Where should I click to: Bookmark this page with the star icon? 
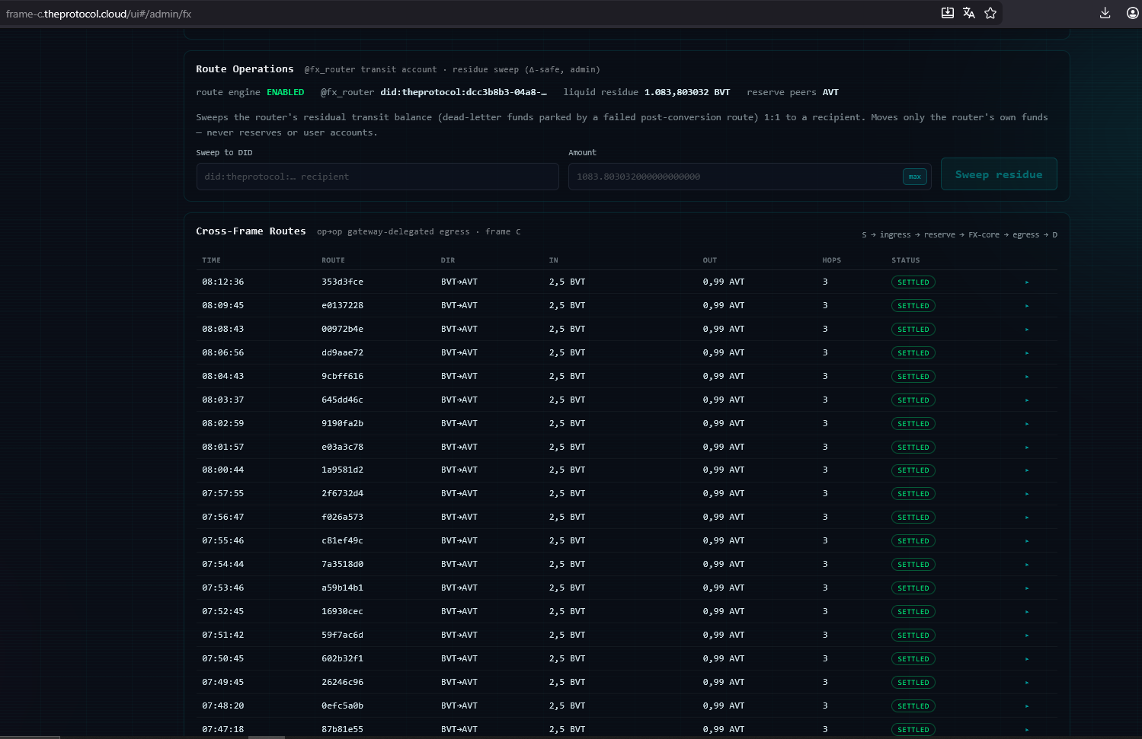point(990,13)
